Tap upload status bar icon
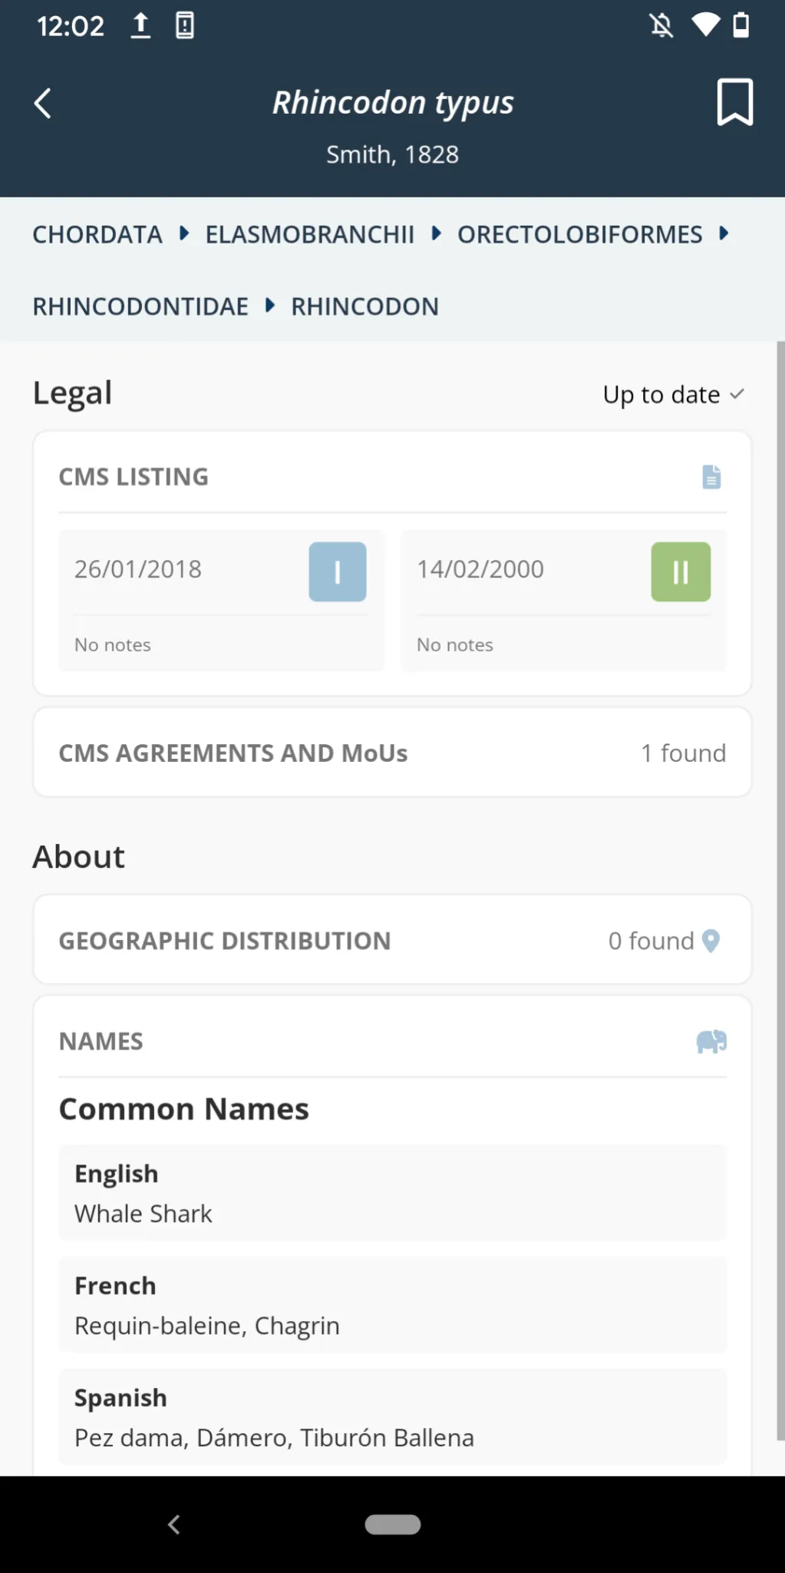Viewport: 785px width, 1573px height. [x=140, y=25]
